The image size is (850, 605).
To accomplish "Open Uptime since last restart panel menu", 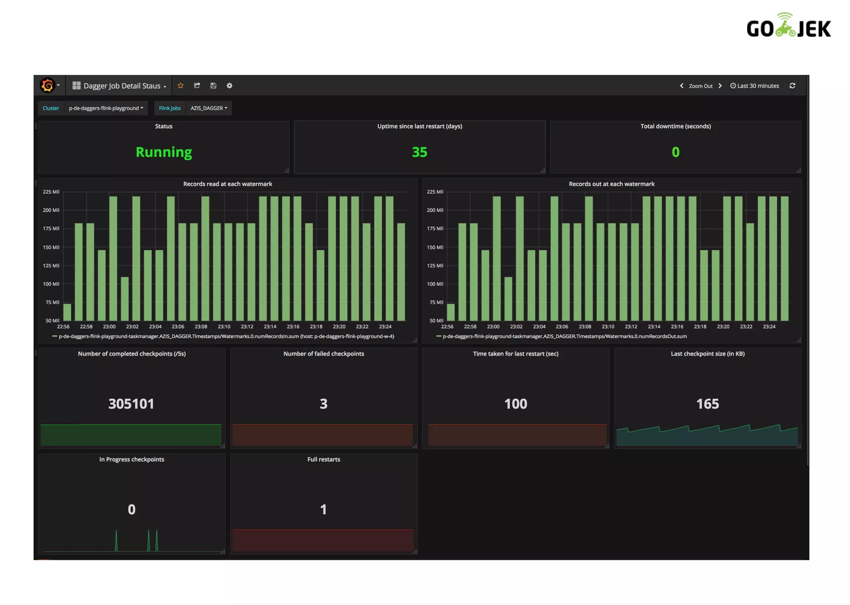I will [x=419, y=126].
